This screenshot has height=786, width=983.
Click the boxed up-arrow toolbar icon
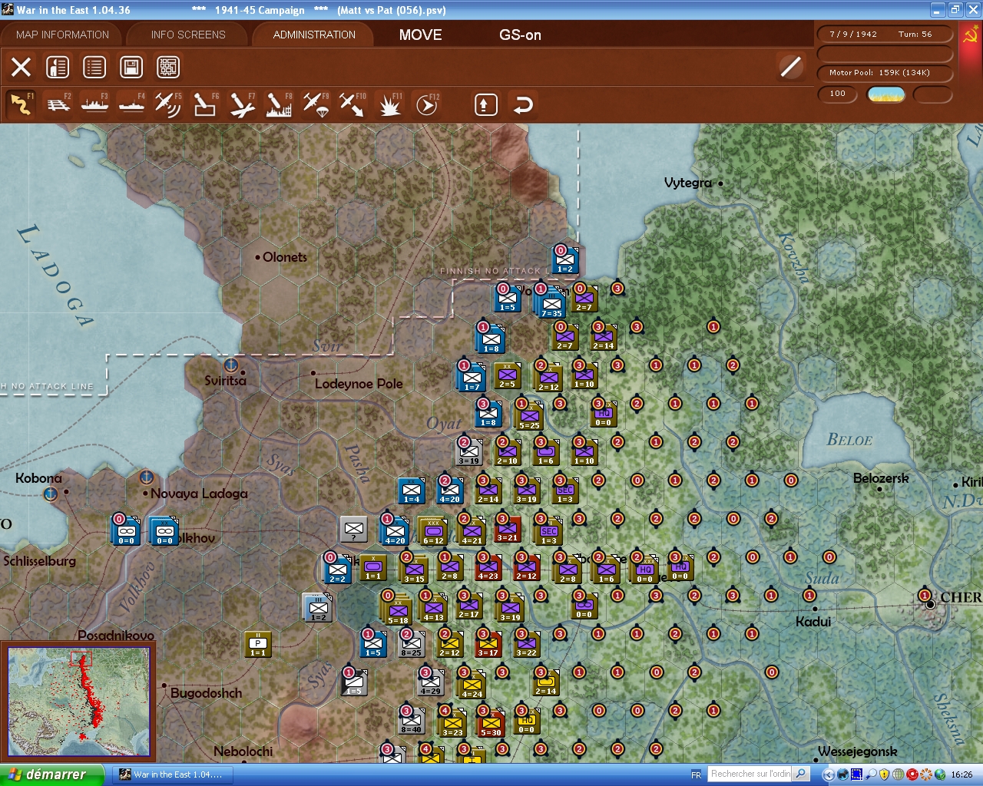coord(485,104)
